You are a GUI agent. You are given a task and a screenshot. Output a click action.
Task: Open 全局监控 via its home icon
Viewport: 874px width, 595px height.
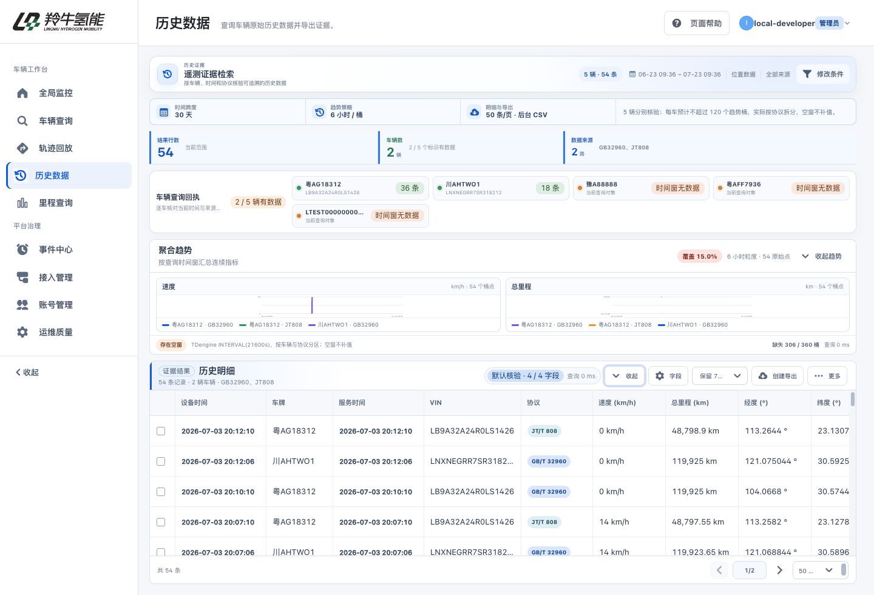pos(22,93)
